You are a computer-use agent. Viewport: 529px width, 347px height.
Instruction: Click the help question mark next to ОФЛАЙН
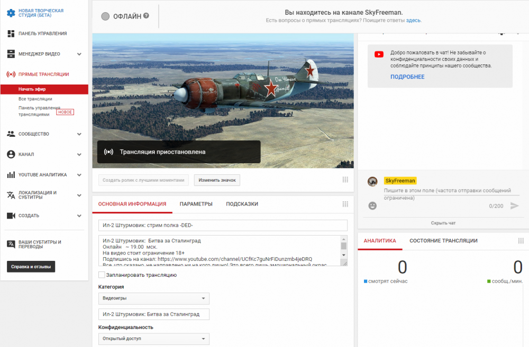pyautogui.click(x=146, y=16)
